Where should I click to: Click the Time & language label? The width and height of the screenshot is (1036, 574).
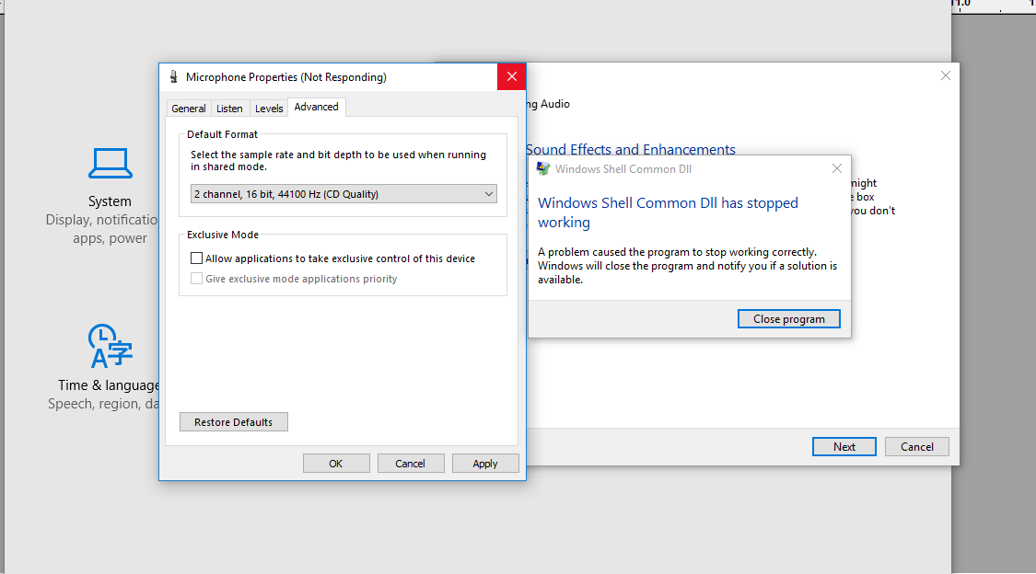pos(109,385)
